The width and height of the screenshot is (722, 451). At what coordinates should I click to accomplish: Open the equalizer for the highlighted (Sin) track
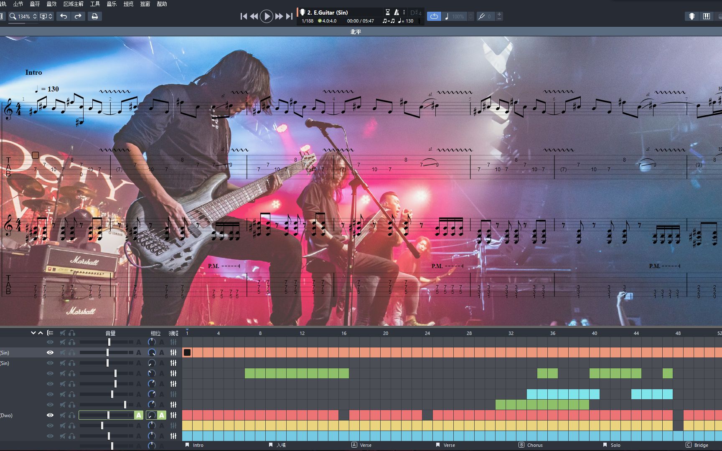point(173,352)
